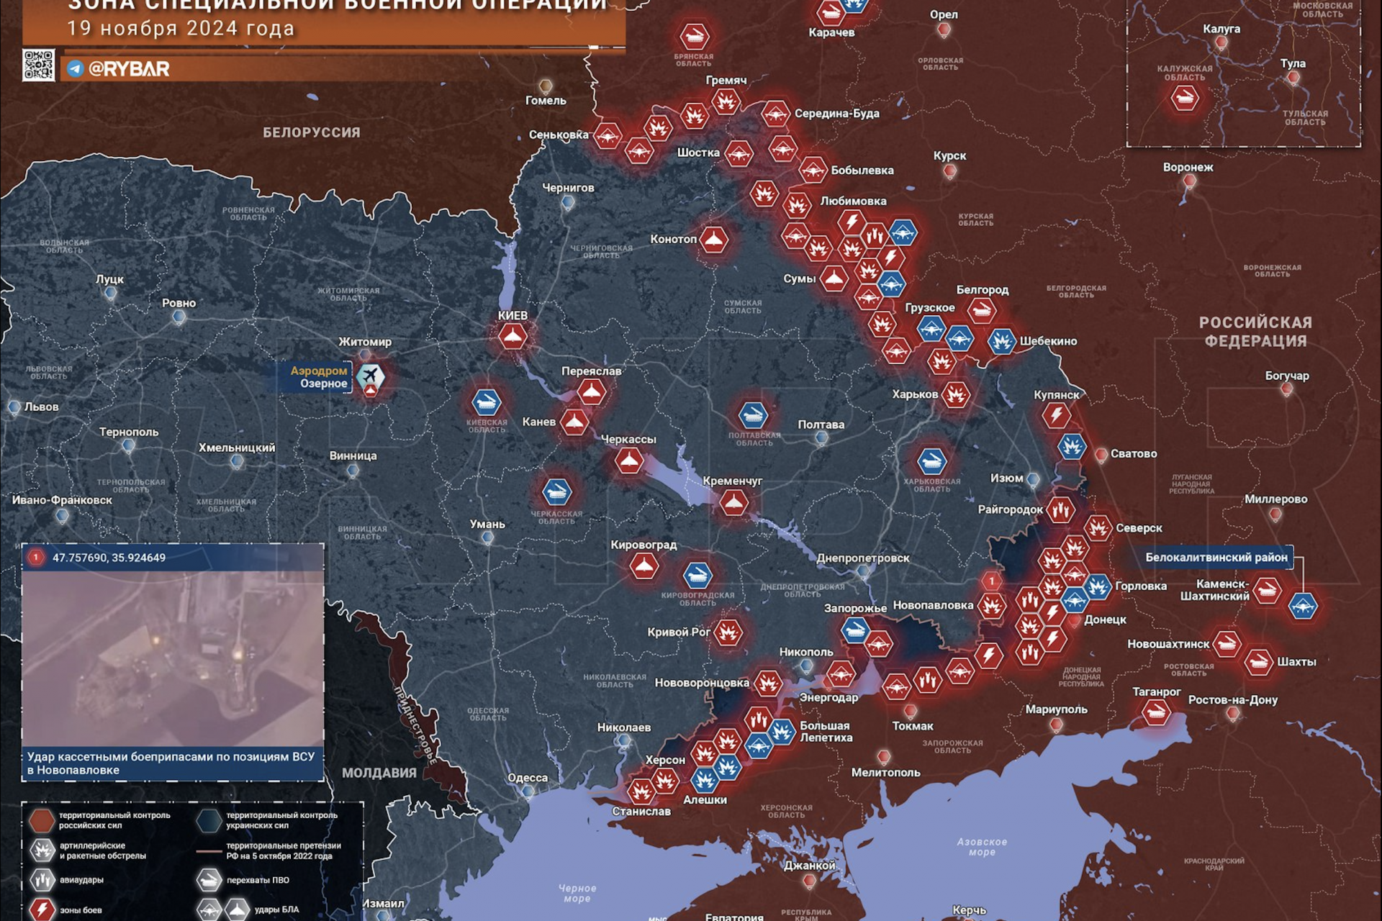The width and height of the screenshot is (1382, 921).
Task: Select the Воронеж city marker dot
Action: pos(1190,181)
